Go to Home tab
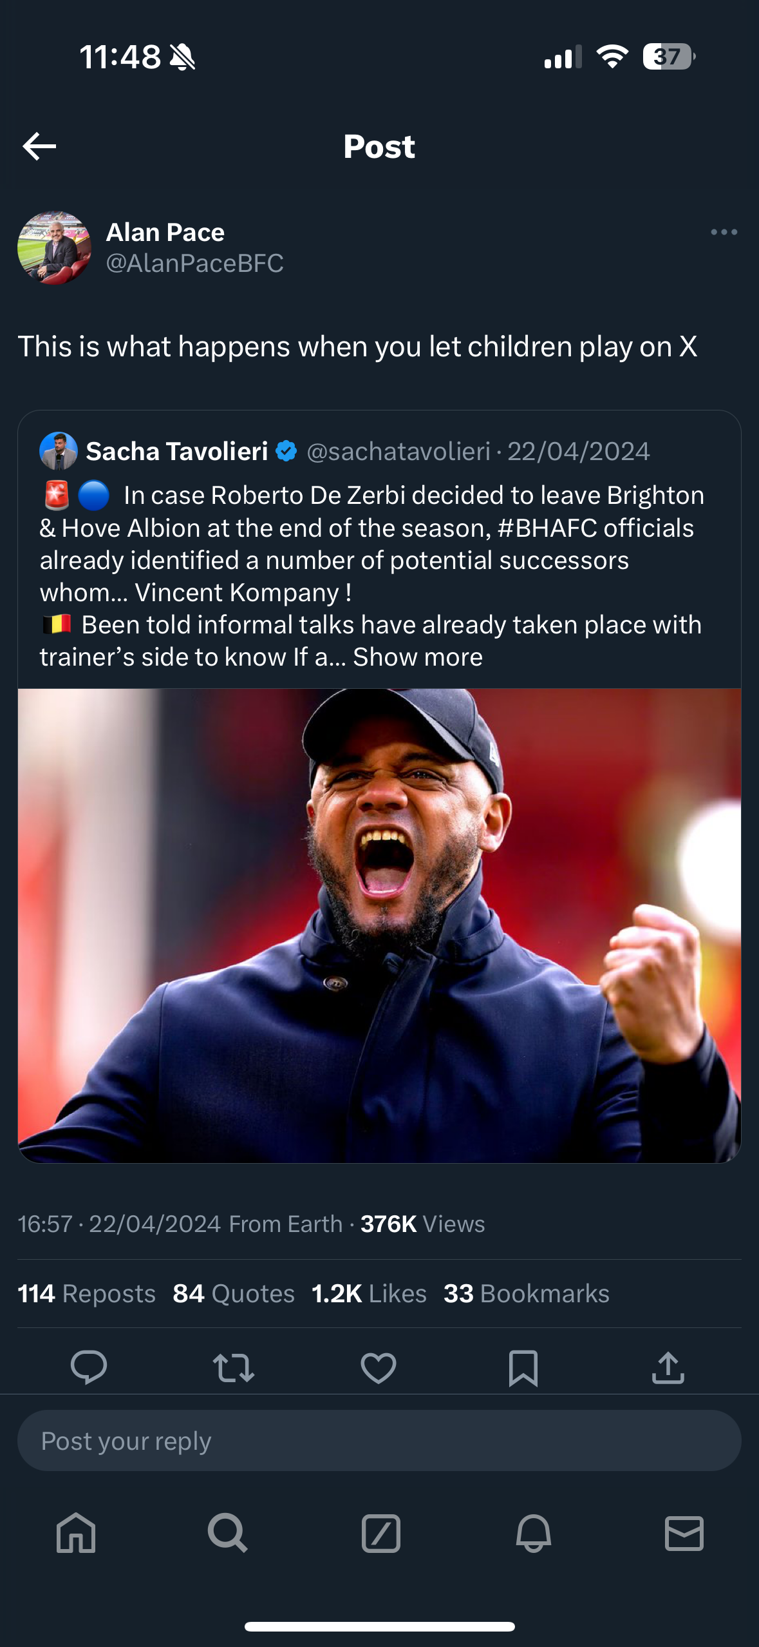Viewport: 759px width, 1647px height. 76,1533
